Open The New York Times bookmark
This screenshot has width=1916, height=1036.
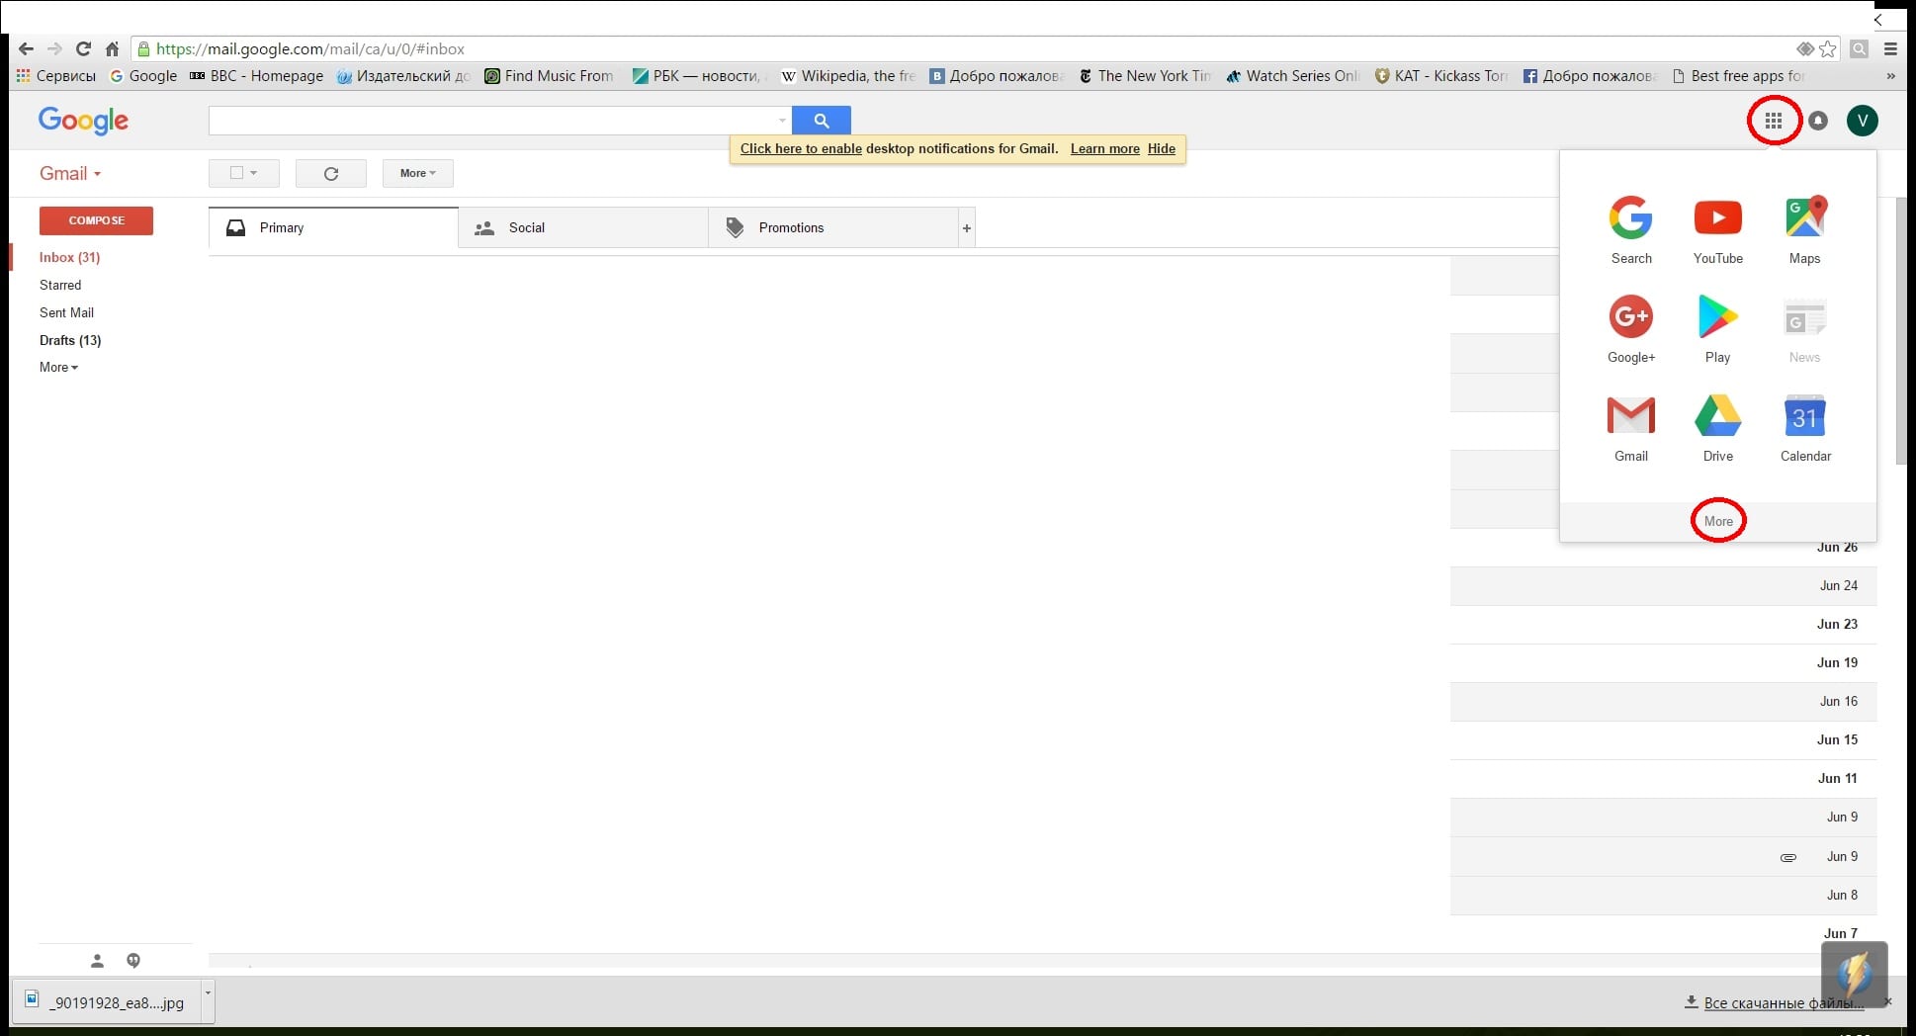[x=1145, y=76]
